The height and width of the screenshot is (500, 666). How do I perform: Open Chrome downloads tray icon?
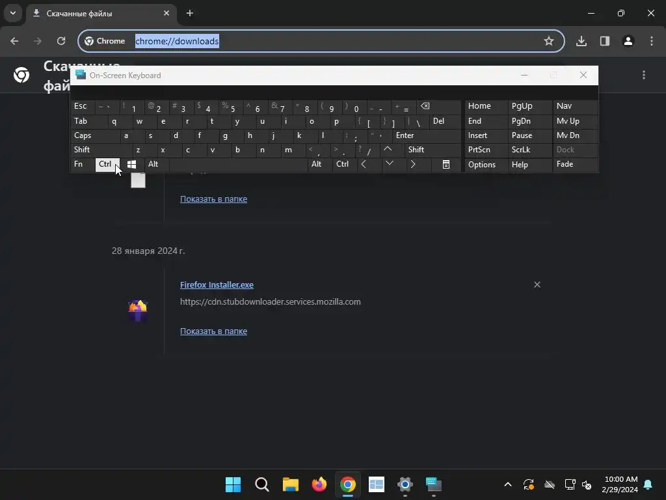coord(581,41)
